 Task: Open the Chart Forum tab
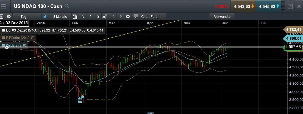pyautogui.click(x=149, y=17)
